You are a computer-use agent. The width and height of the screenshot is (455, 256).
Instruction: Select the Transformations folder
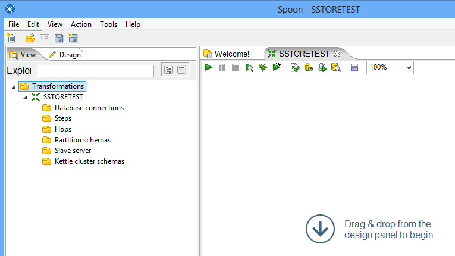pyautogui.click(x=52, y=86)
